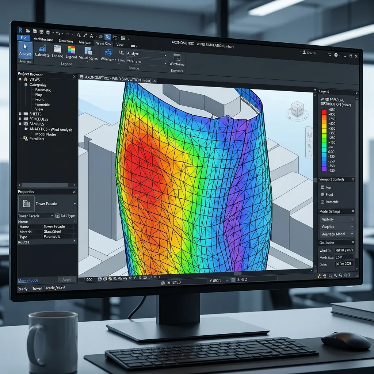374x374 pixels.
Task: Open the Analytical Model dropdown
Action: tap(337, 234)
